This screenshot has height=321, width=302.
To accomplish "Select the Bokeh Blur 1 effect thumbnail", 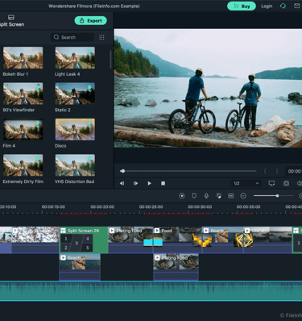I will 23,57.
